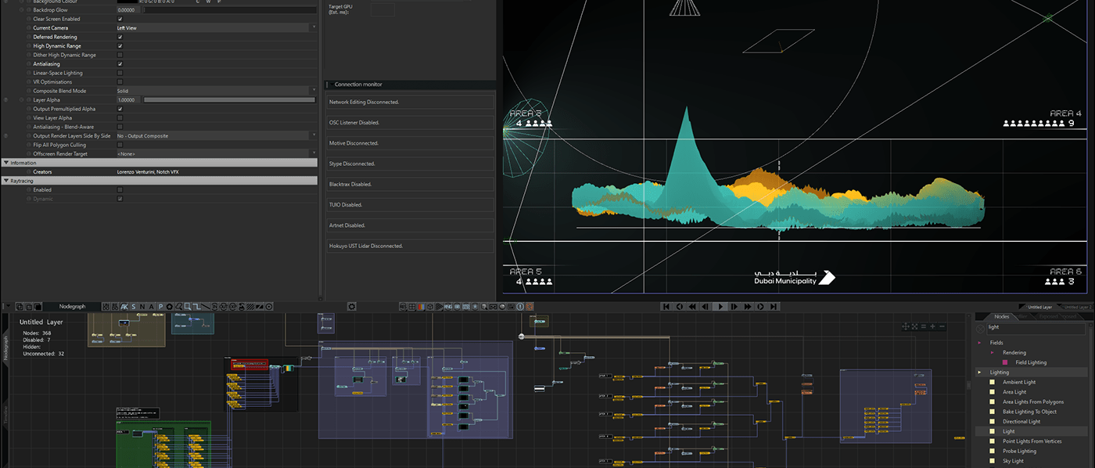Select Point Lights From Vertices node
The width and height of the screenshot is (1095, 468).
[1032, 441]
